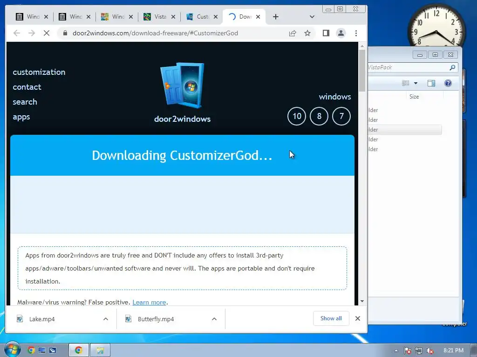
Task: Show hidden system tray icons
Action: point(396,350)
